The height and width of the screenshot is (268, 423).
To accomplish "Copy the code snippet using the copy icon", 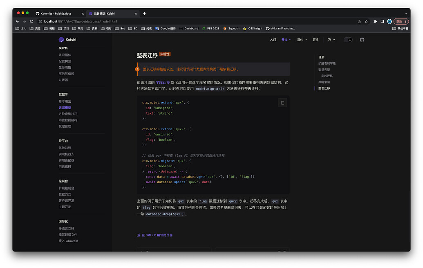I will click(x=282, y=103).
